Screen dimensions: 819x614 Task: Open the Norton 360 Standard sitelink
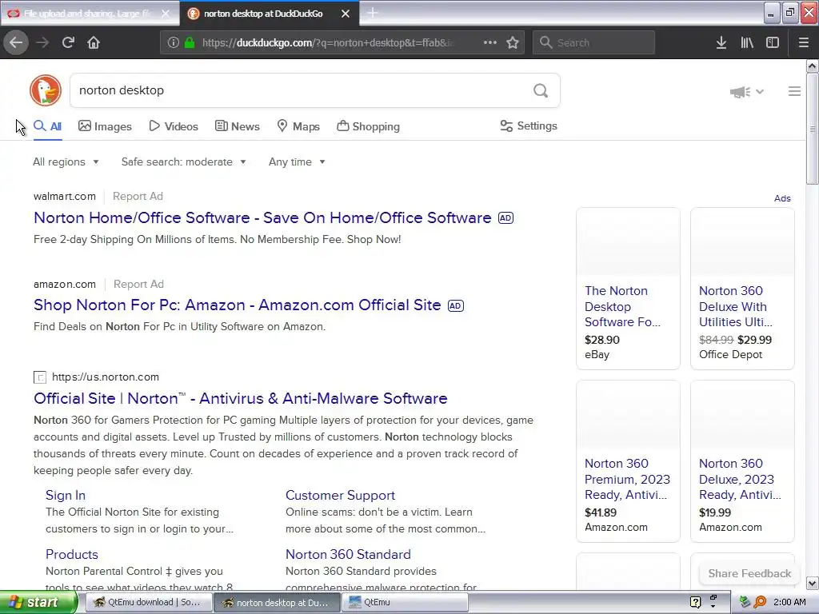348,554
